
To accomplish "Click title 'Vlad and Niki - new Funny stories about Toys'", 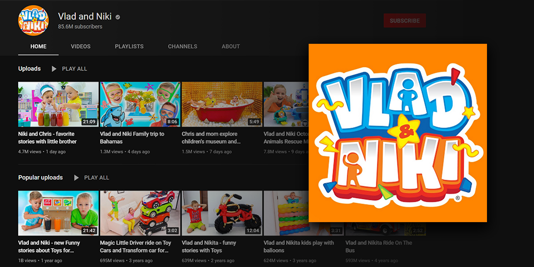I will click(49, 247).
